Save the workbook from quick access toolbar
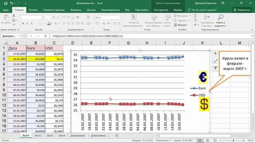Screen dimensions: 255x143 tap(6, 3)
